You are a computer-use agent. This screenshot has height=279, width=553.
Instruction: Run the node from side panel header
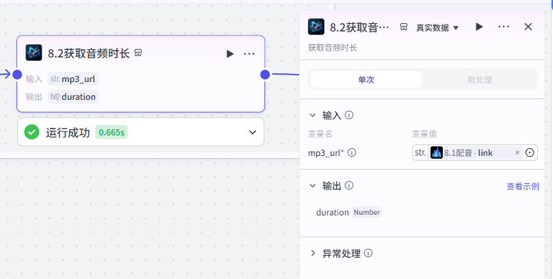click(x=479, y=27)
